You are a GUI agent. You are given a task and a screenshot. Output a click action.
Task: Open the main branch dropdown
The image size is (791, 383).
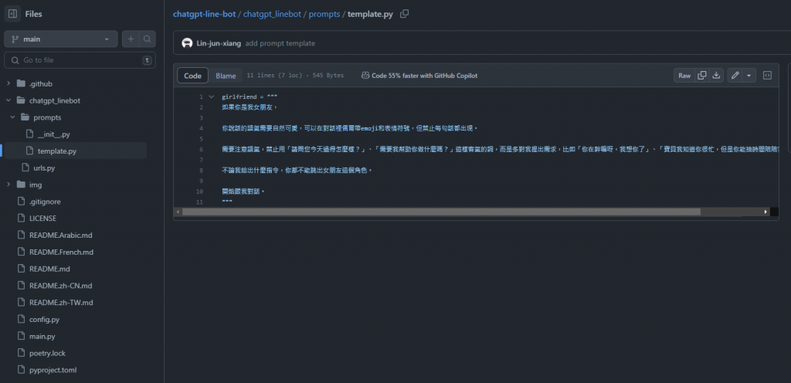pos(61,39)
